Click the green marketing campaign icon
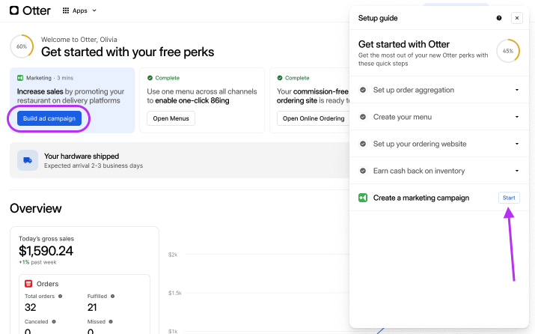Image resolution: width=535 pixels, height=334 pixels. click(x=363, y=198)
